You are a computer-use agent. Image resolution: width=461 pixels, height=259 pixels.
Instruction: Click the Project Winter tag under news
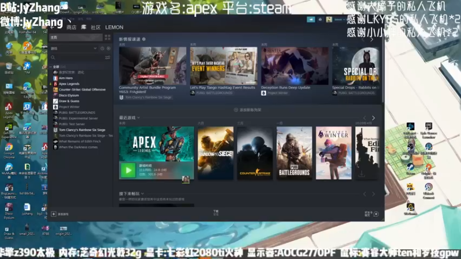coord(275,93)
